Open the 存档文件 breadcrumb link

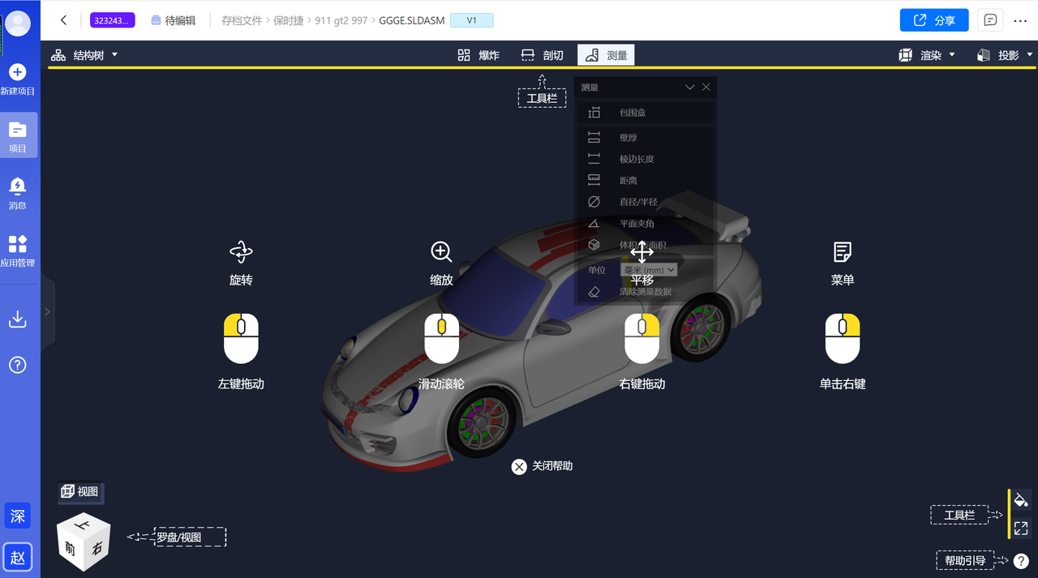pyautogui.click(x=242, y=20)
